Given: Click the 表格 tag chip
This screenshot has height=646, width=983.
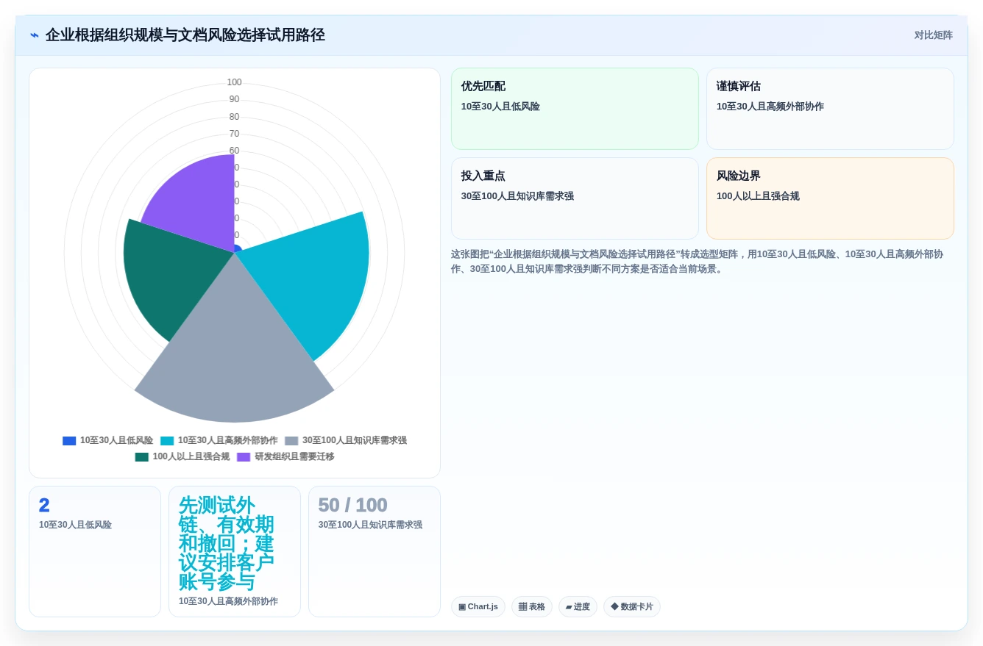Looking at the screenshot, I should [x=532, y=607].
